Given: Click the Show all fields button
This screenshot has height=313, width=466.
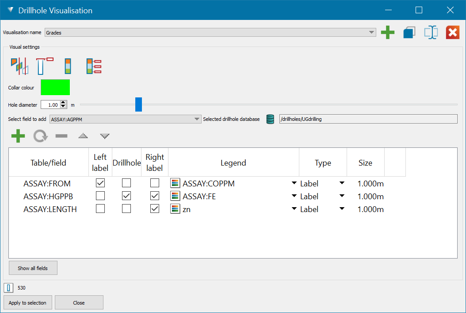Looking at the screenshot, I should [33, 268].
